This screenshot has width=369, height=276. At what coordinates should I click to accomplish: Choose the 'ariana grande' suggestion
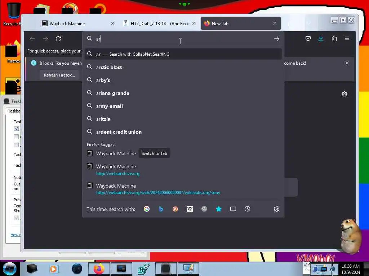[183, 93]
